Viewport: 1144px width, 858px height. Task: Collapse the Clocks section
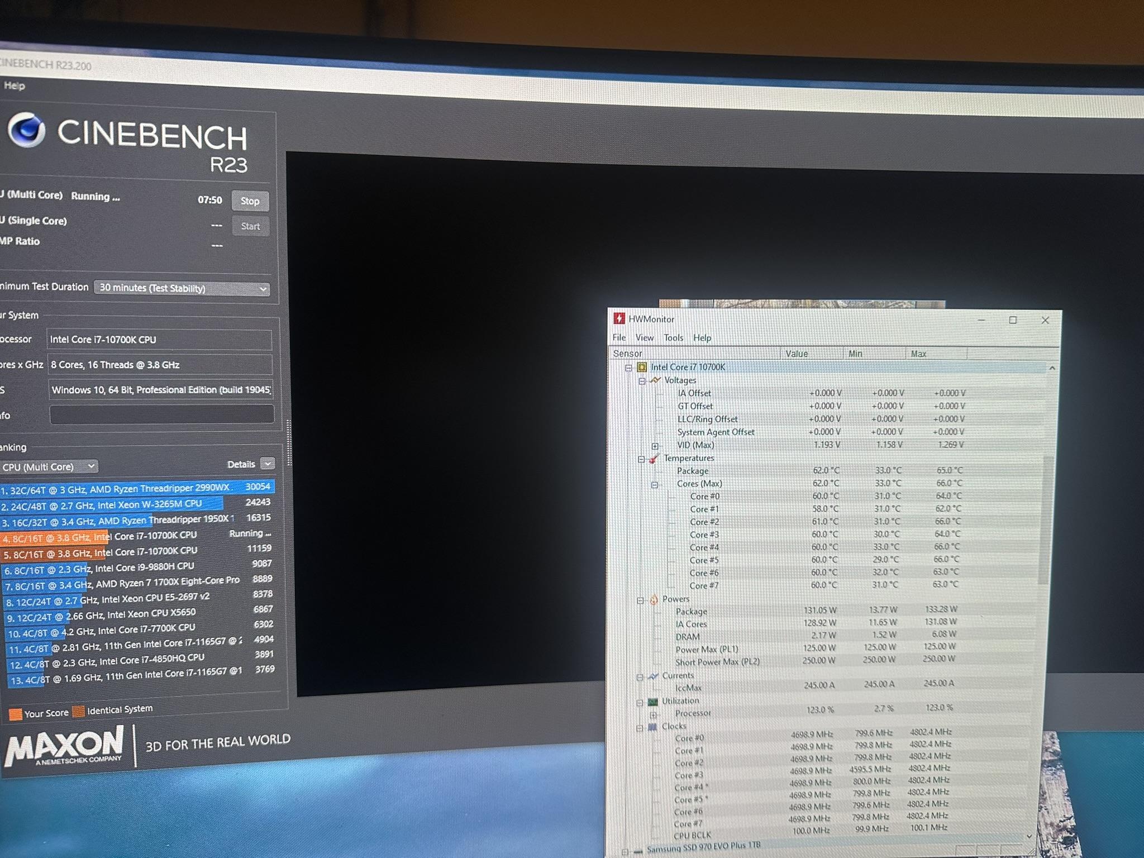point(640,728)
